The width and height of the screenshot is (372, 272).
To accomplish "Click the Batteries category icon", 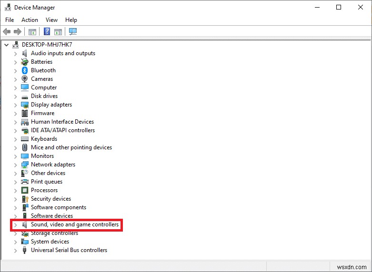I will [25, 62].
